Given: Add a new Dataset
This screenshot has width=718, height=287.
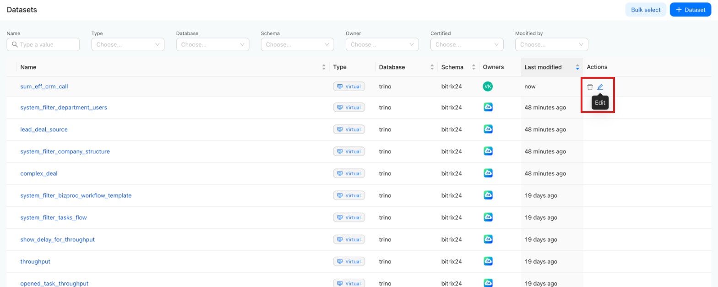Looking at the screenshot, I should point(691,10).
